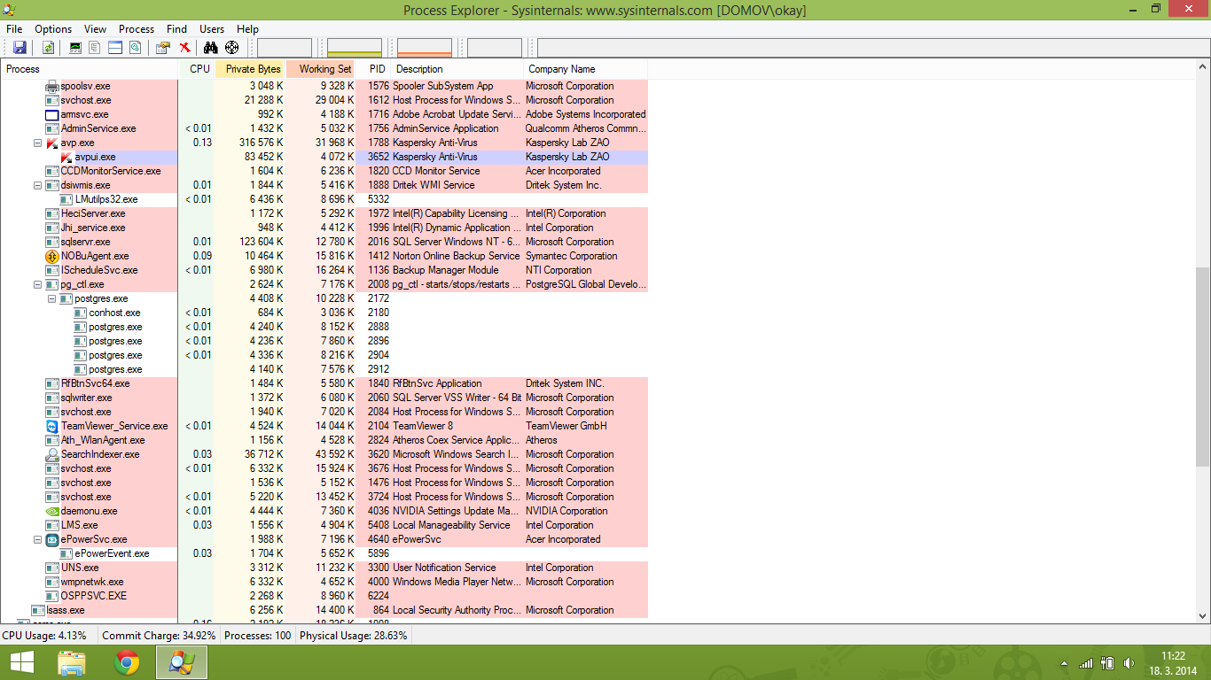This screenshot has width=1211, height=680.
Task: Sort by the Process column header
Action: tap(89, 69)
